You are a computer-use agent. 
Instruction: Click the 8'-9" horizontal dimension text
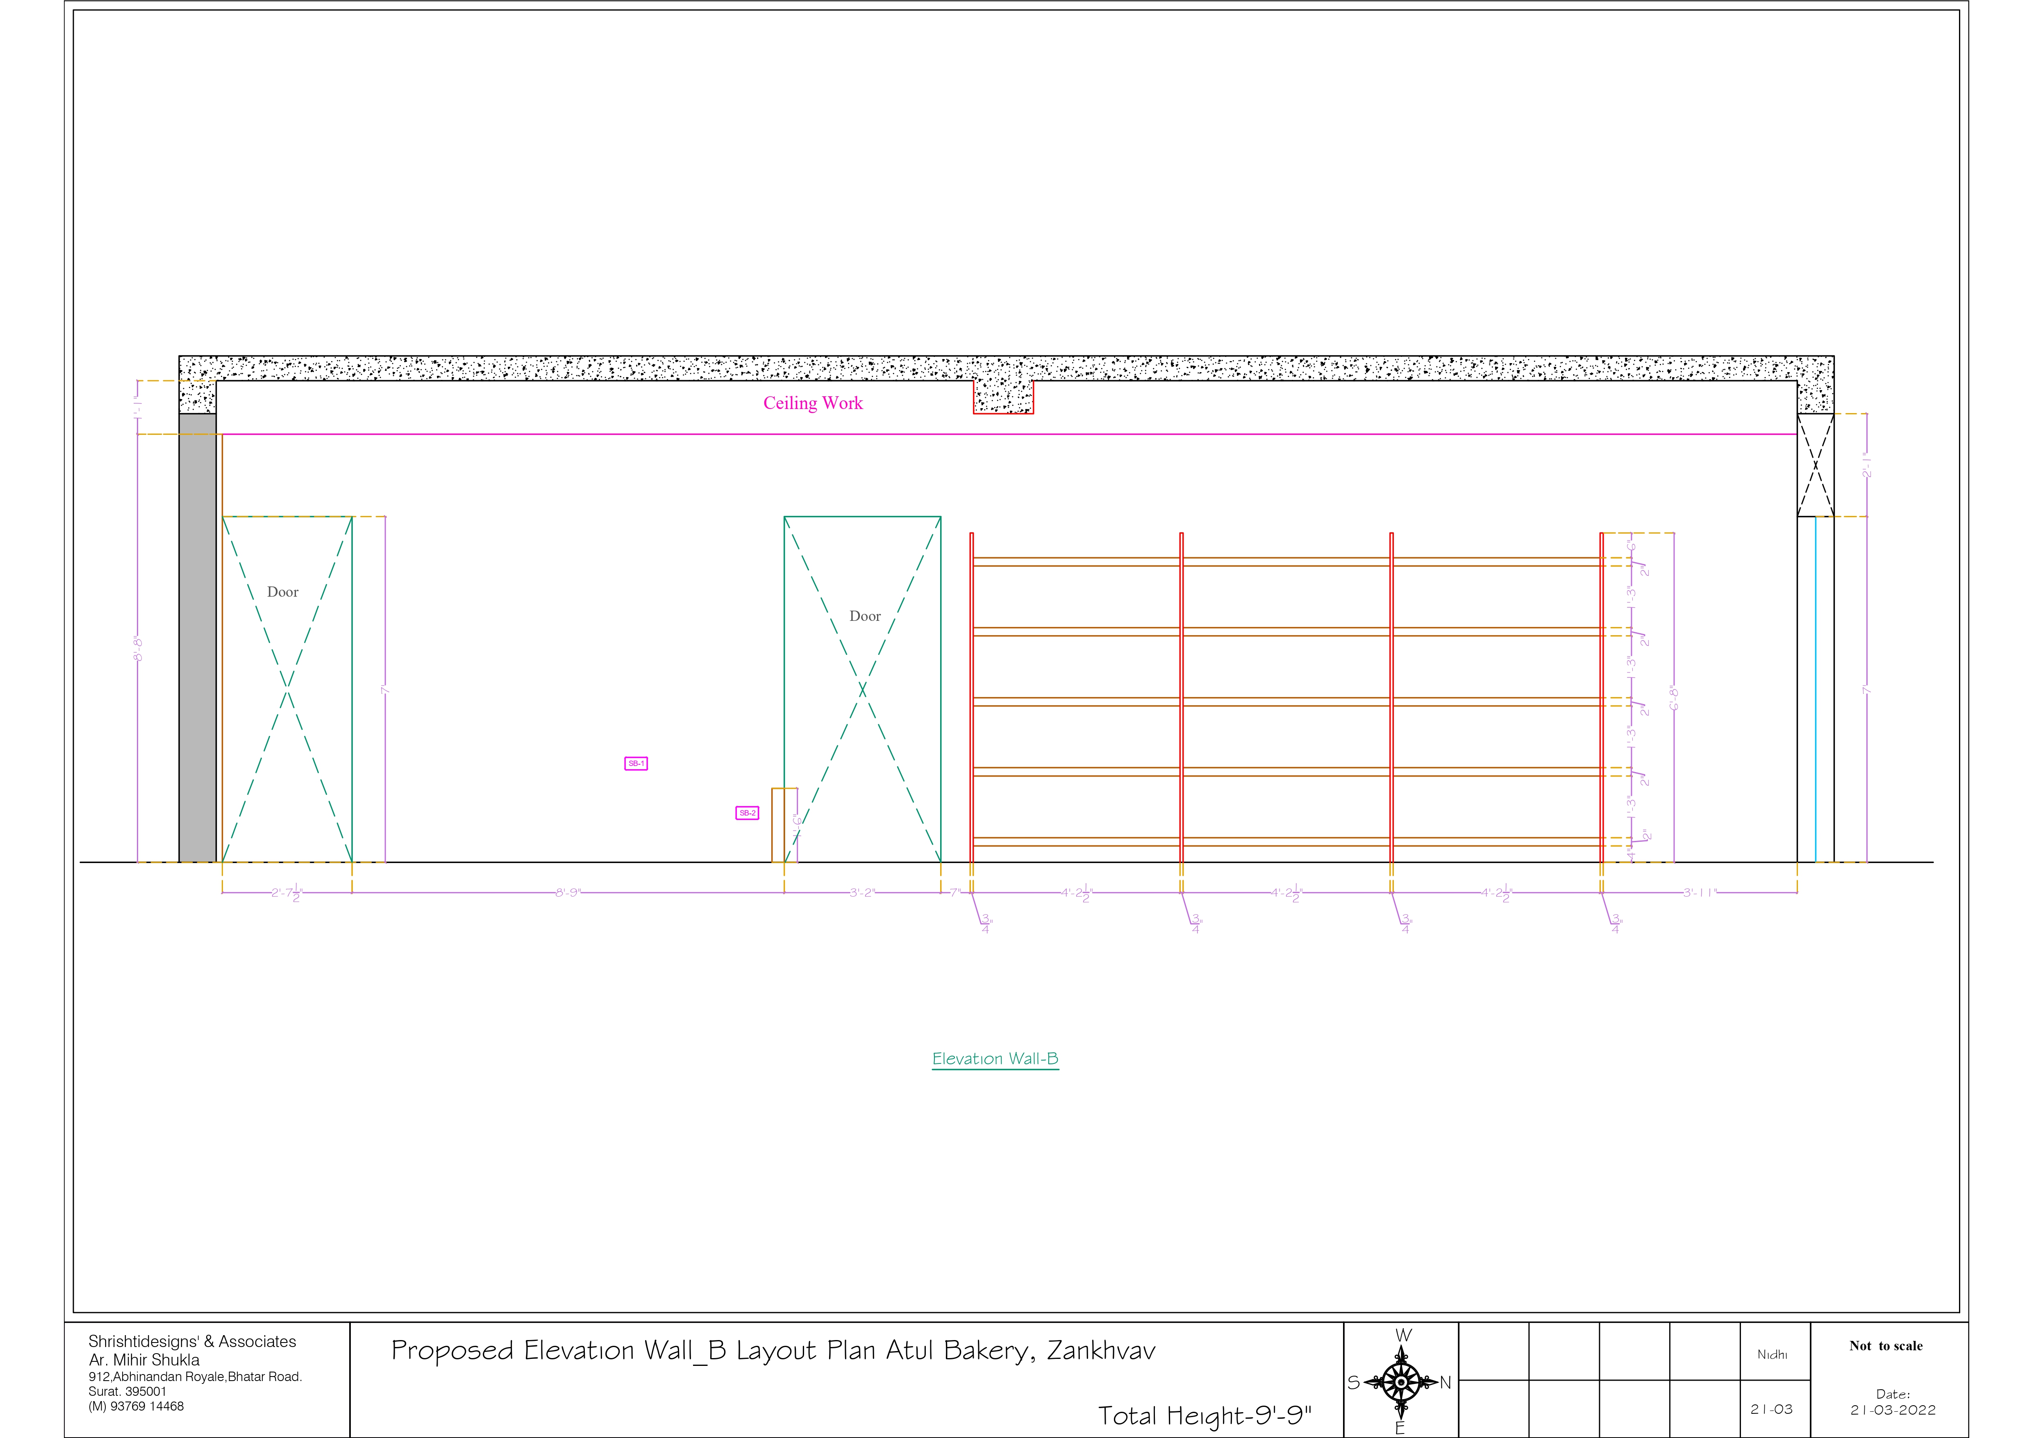[x=568, y=892]
